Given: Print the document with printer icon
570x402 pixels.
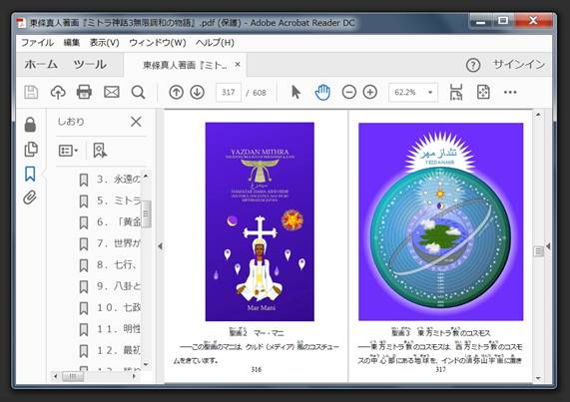Looking at the screenshot, I should [x=84, y=92].
